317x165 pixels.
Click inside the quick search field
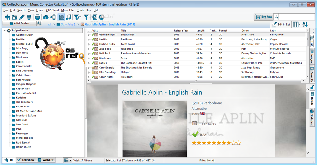point(296,17)
